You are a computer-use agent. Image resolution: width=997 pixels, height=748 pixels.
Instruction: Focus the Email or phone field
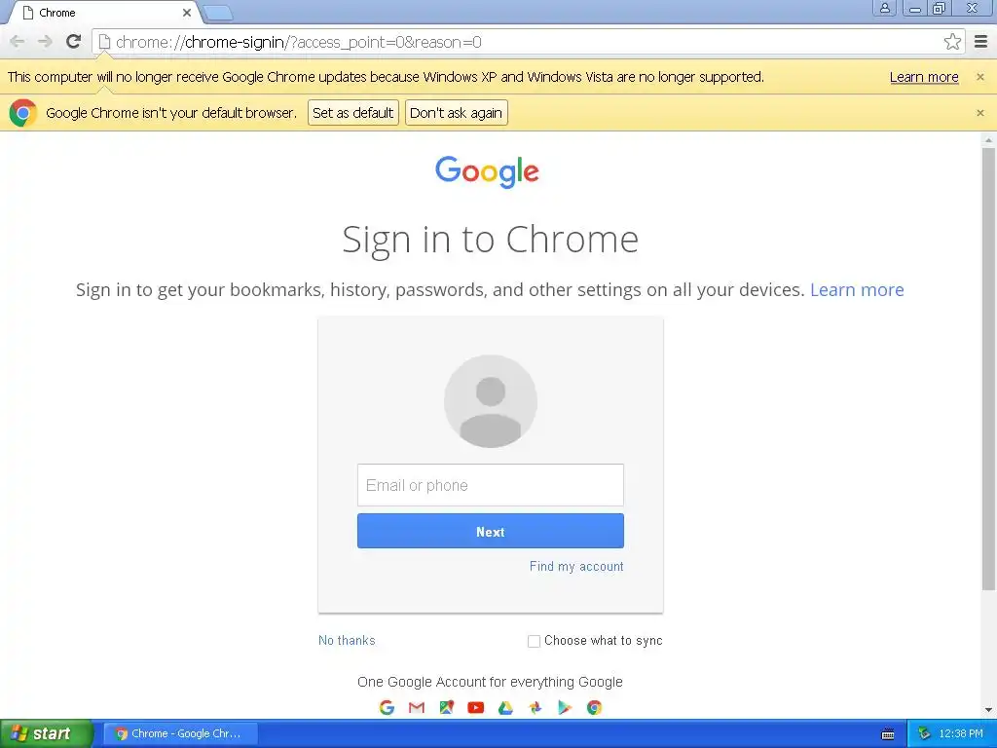coord(491,485)
